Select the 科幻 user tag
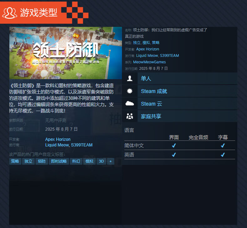Viewport: 247px width, 228px height. (x=76, y=161)
